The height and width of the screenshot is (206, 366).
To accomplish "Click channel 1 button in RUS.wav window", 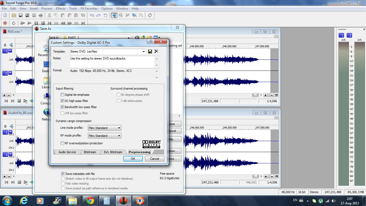I will point(5,51).
